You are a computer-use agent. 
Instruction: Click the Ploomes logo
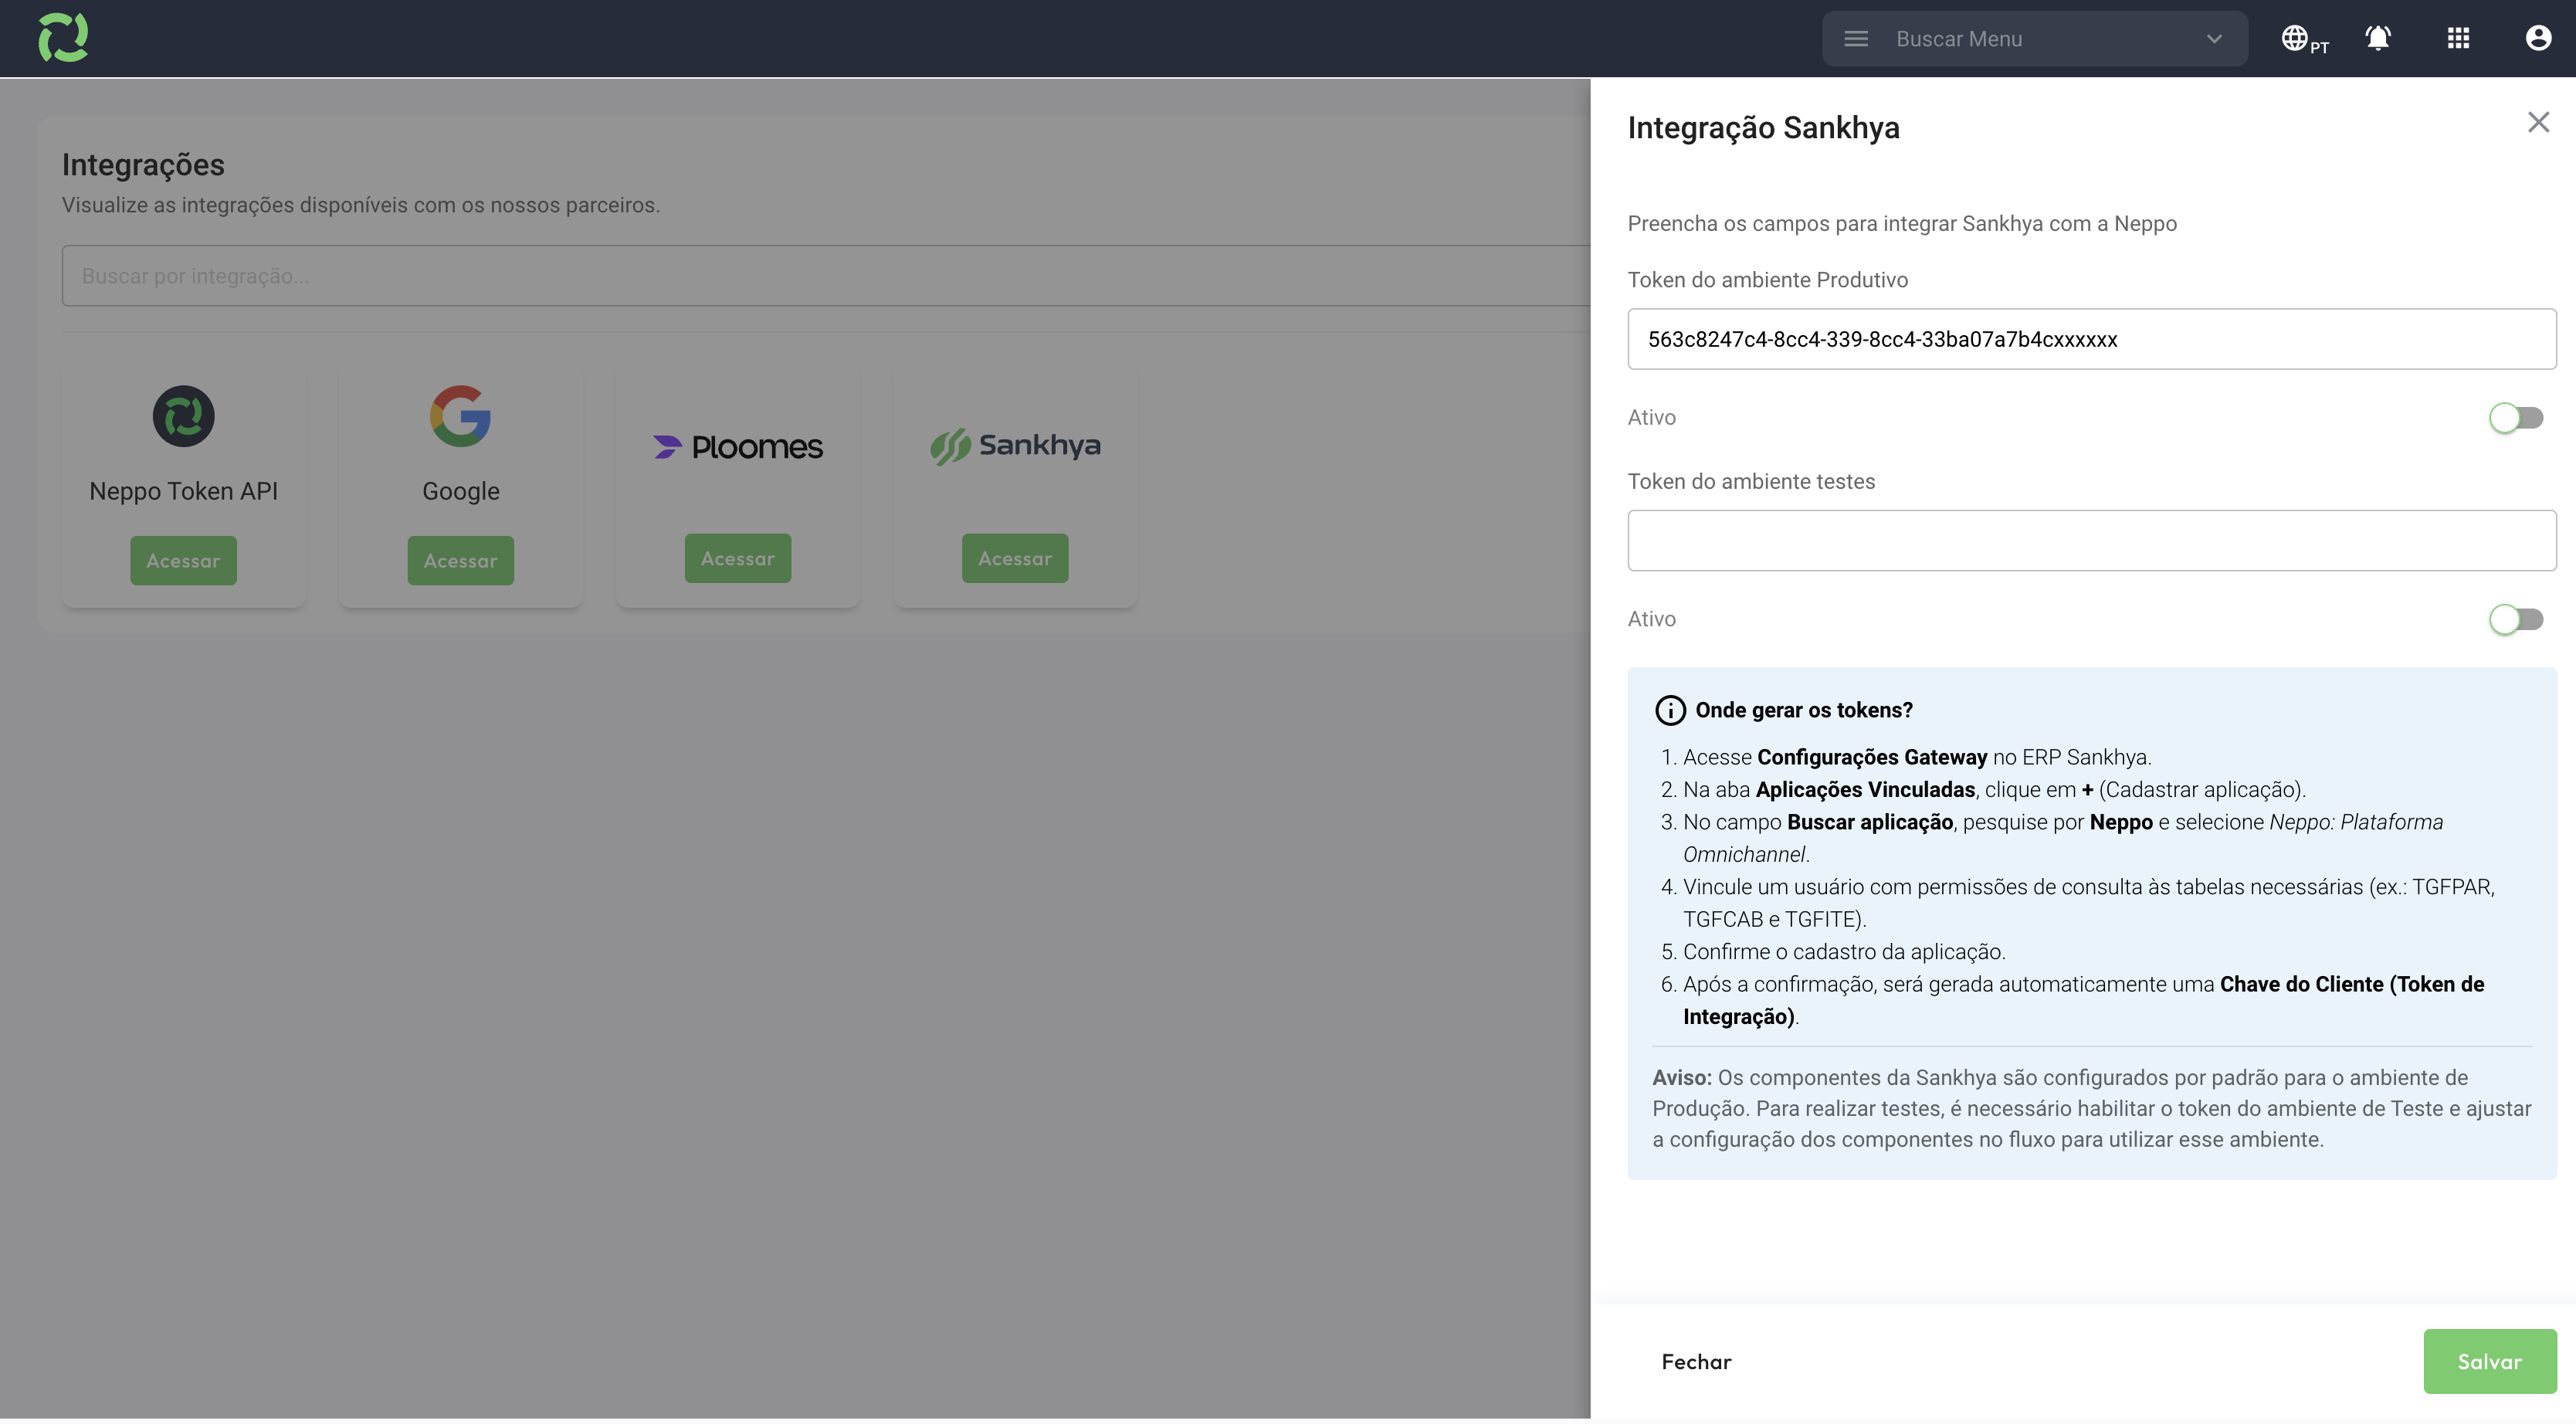tap(738, 446)
